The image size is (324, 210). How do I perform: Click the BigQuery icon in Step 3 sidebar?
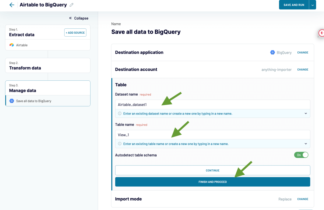coord(12,101)
